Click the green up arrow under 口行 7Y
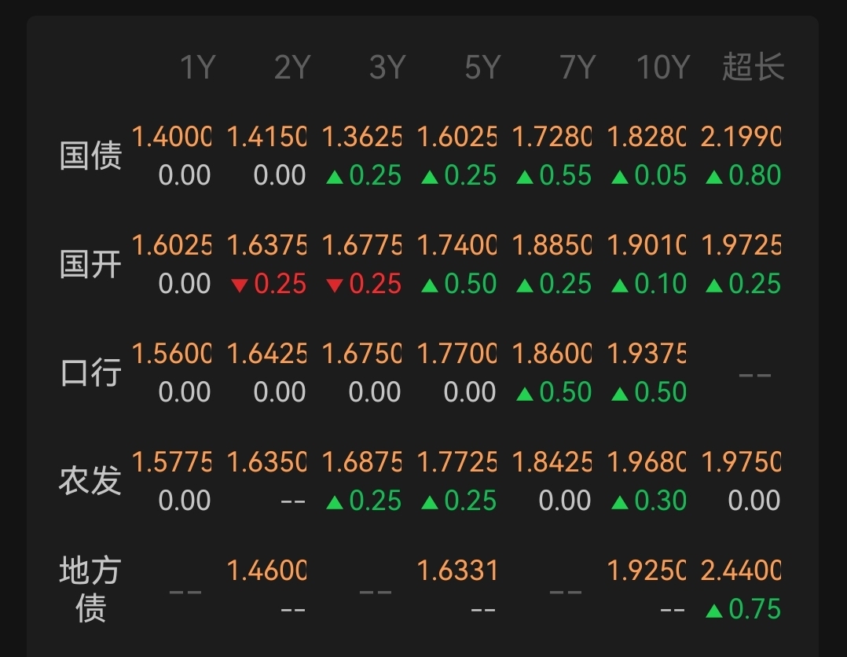The width and height of the screenshot is (847, 657). pyautogui.click(x=525, y=393)
